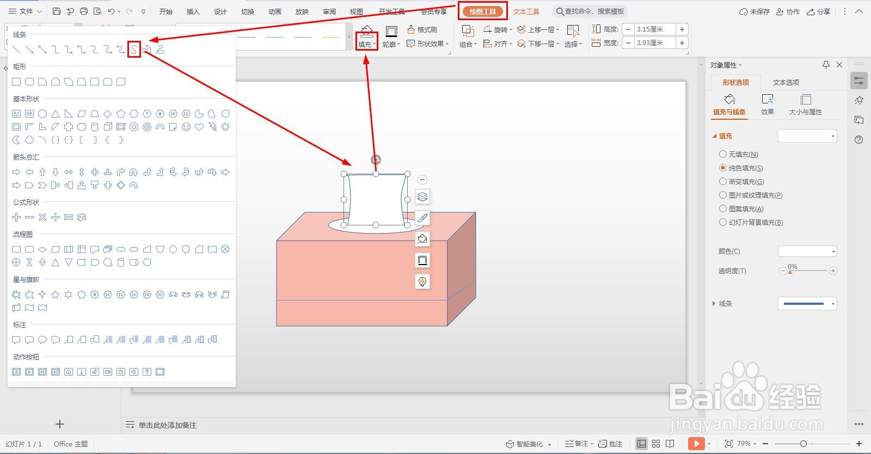Click the brush style icon beside shape
The height and width of the screenshot is (454, 871).
(x=422, y=218)
